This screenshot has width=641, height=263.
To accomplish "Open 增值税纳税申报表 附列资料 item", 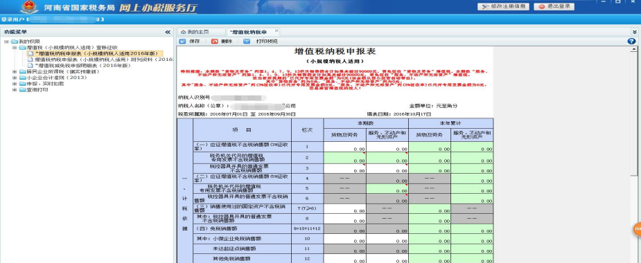I will coord(104,60).
